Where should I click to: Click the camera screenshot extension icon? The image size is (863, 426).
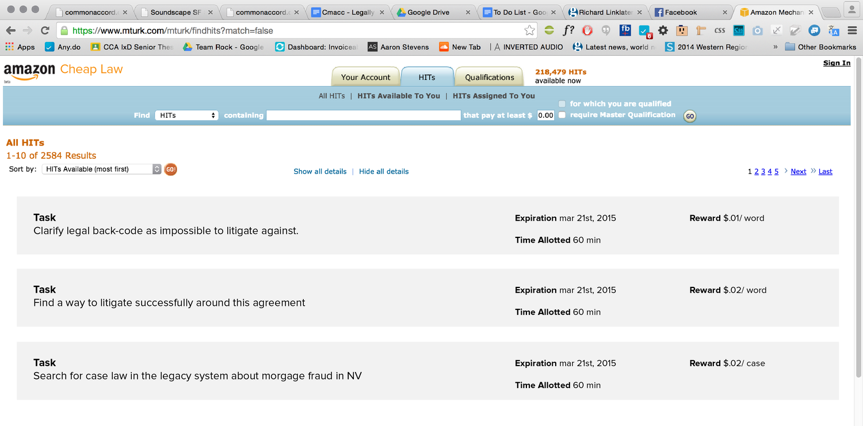(x=758, y=30)
